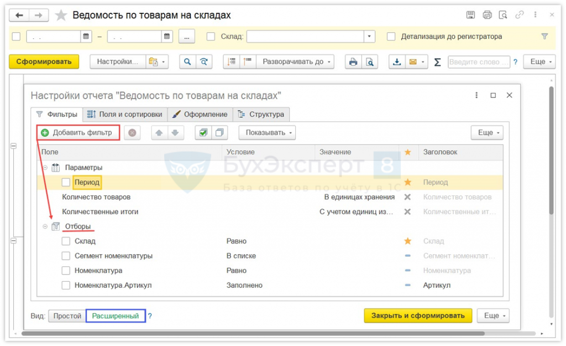Click the vertical scrollbar thumb of the report

point(551,151)
